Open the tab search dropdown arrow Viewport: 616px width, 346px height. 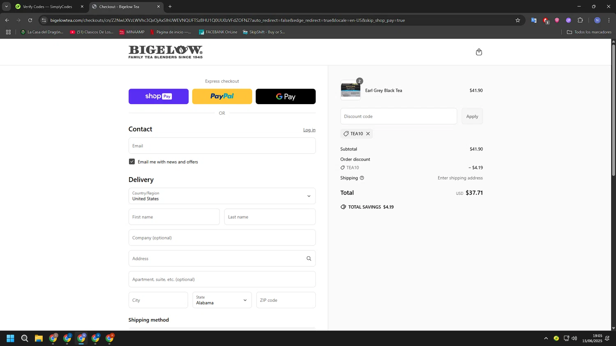[x=6, y=7]
